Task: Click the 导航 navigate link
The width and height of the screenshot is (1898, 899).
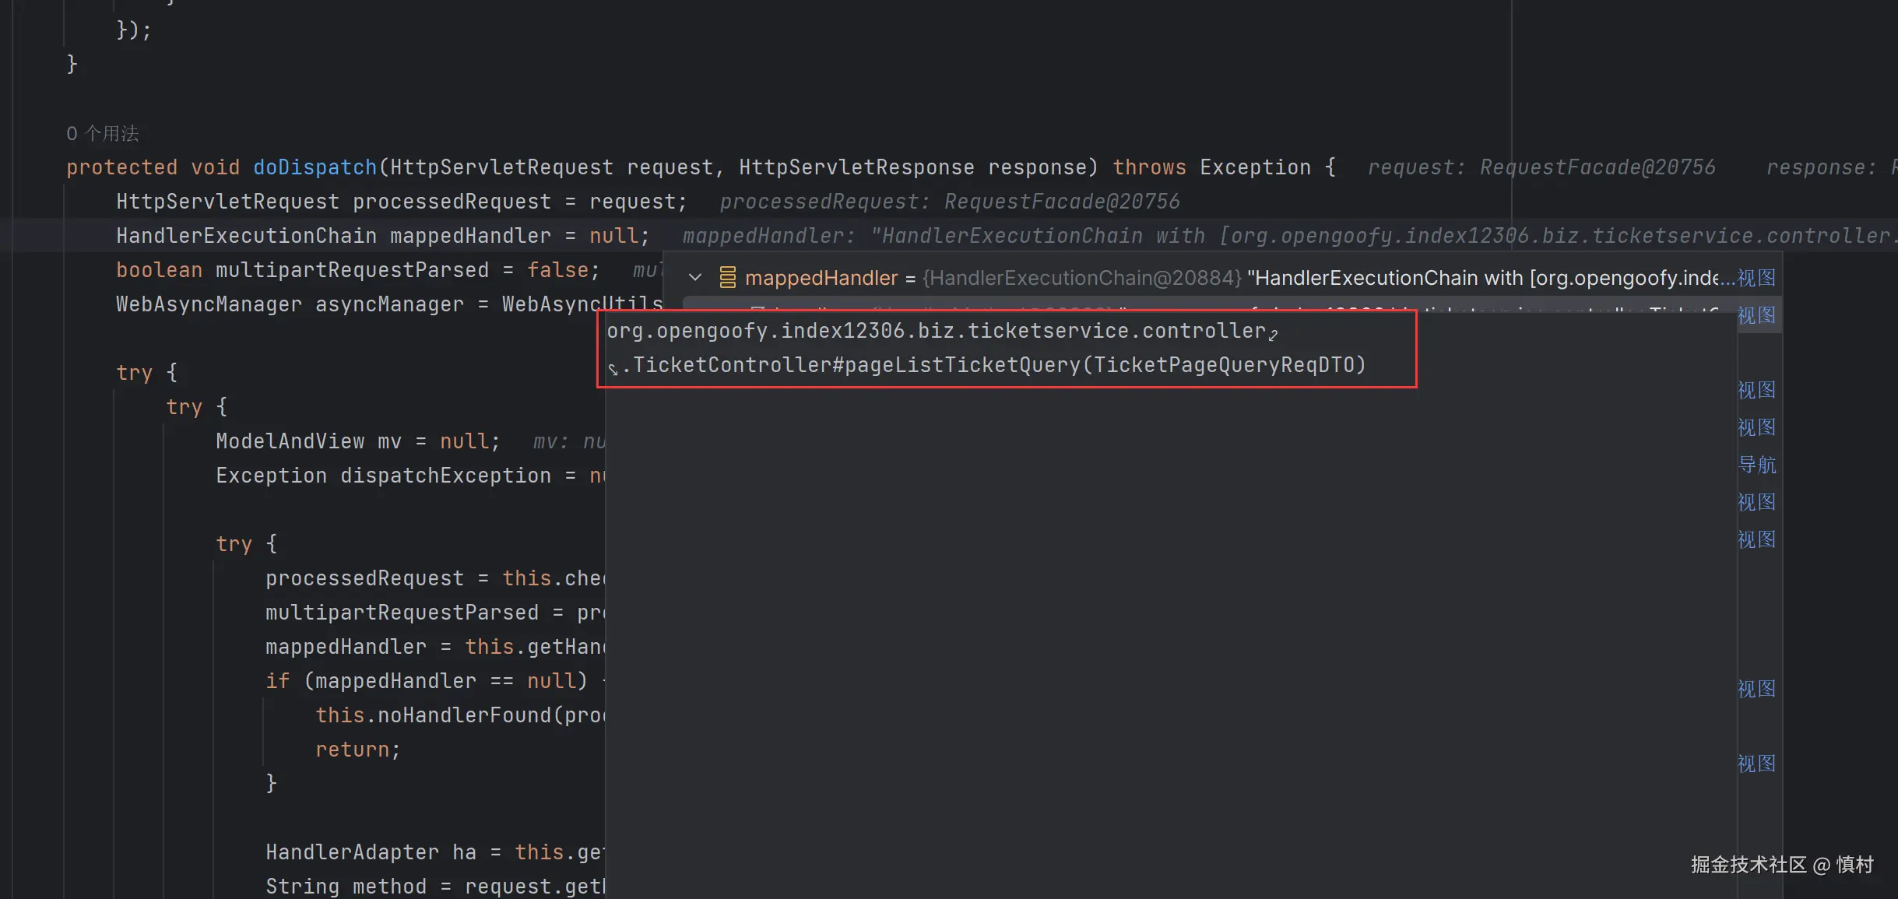Action: tap(1756, 465)
